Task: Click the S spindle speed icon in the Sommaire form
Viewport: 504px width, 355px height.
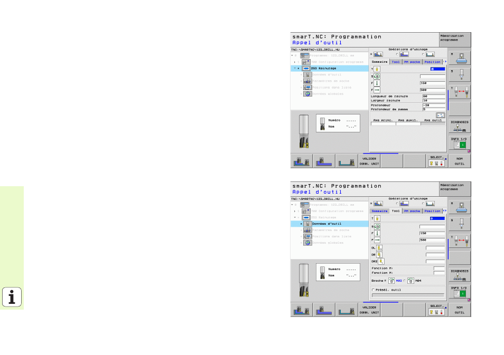Action: [377, 76]
